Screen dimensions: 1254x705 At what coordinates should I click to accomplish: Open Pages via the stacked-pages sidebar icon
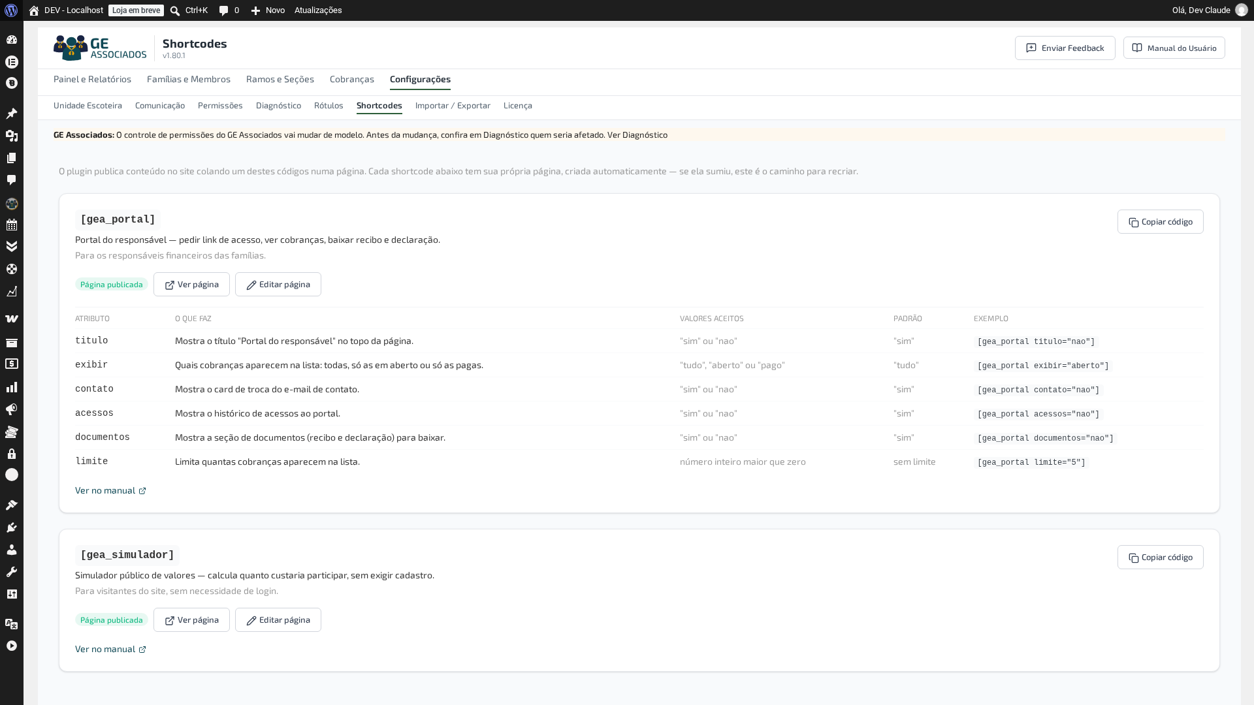point(12,158)
